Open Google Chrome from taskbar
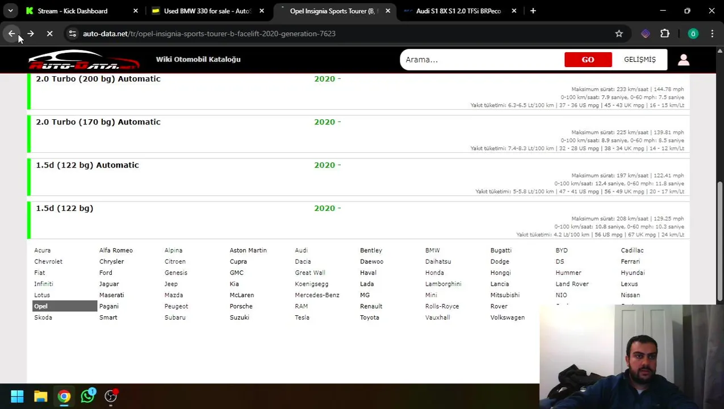 point(64,396)
